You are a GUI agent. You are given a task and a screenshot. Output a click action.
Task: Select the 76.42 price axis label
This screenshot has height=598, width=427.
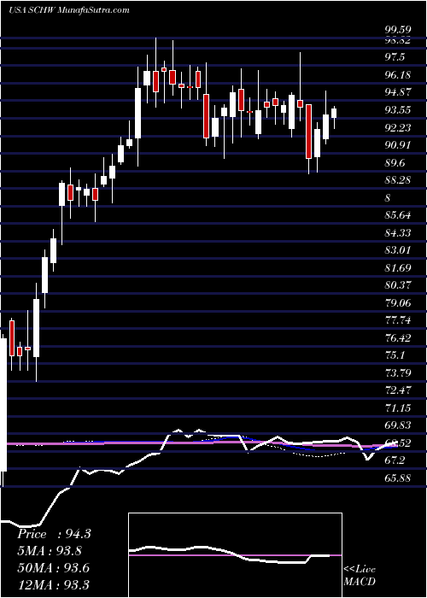coord(398,338)
